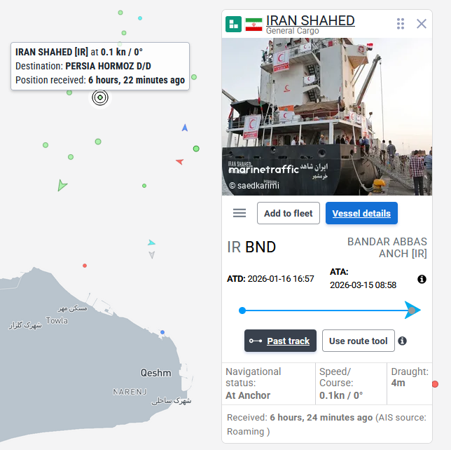451x450 pixels.
Task: Click the cyan dot vessel near map top
Action: coord(140,18)
